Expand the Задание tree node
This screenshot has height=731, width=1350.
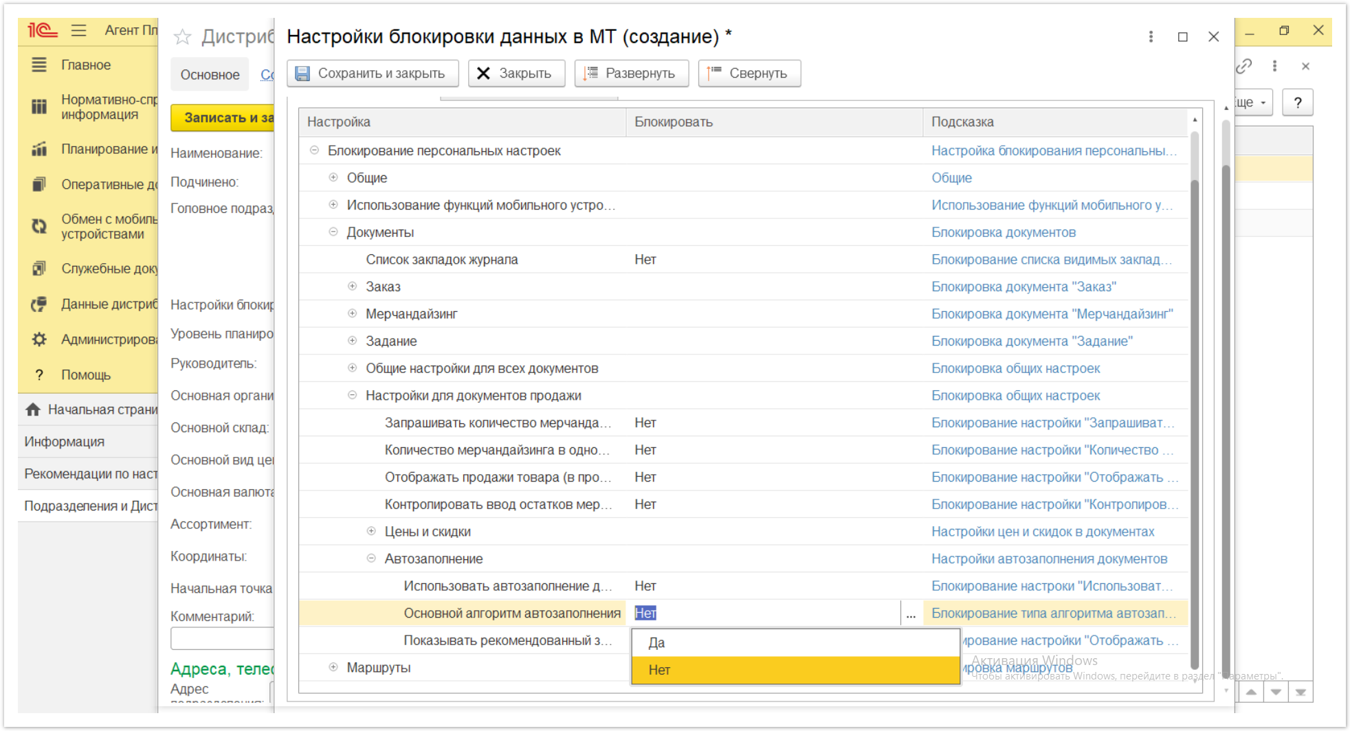click(x=353, y=340)
